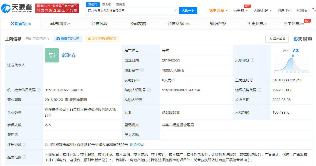Click 发生变更时通知我 notification button
316x166 pixels.
[102, 39]
